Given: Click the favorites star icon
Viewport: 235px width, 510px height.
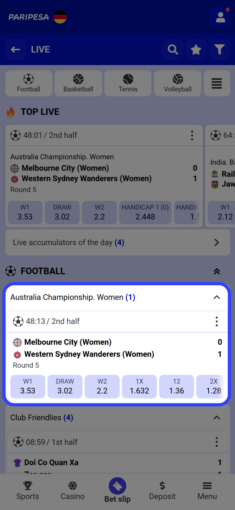Looking at the screenshot, I should tap(196, 49).
